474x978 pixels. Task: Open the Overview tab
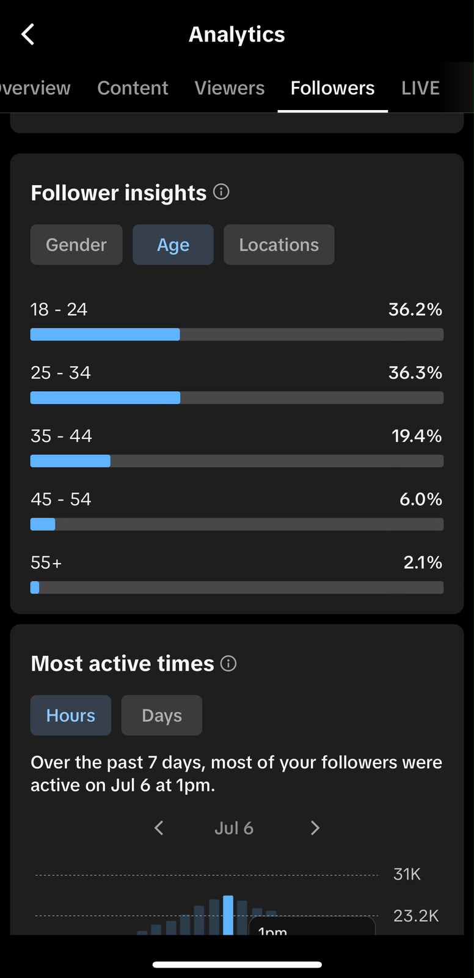[x=35, y=88]
